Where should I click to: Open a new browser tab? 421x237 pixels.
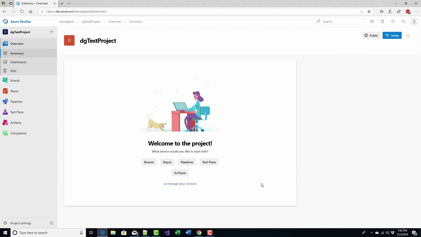pos(62,4)
